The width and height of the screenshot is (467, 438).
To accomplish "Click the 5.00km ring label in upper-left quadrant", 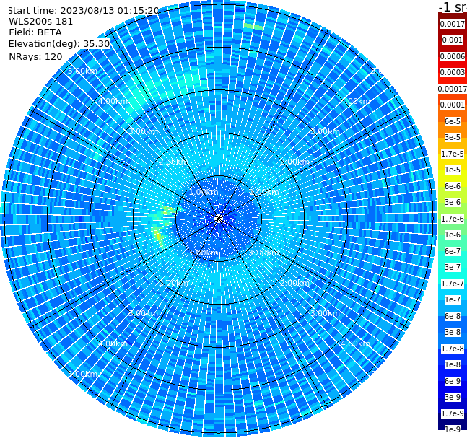I will [x=82, y=71].
